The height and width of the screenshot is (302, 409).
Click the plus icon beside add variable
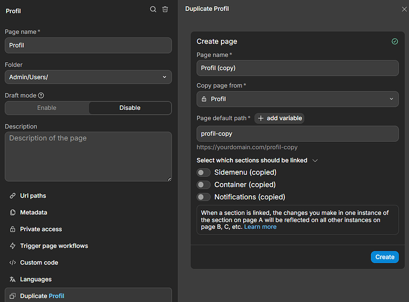click(261, 118)
